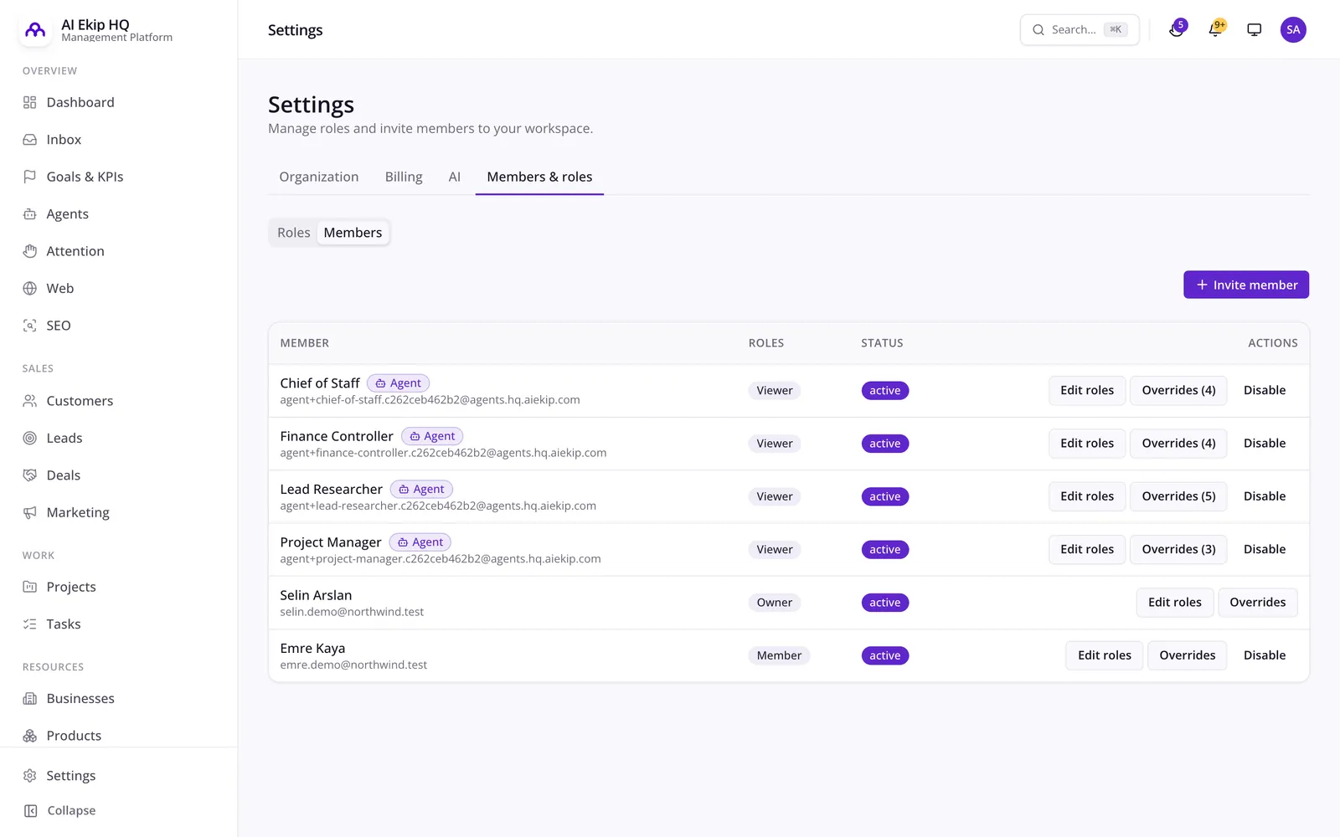Click the Tasks checklist icon
This screenshot has height=837, width=1340.
pyautogui.click(x=30, y=624)
